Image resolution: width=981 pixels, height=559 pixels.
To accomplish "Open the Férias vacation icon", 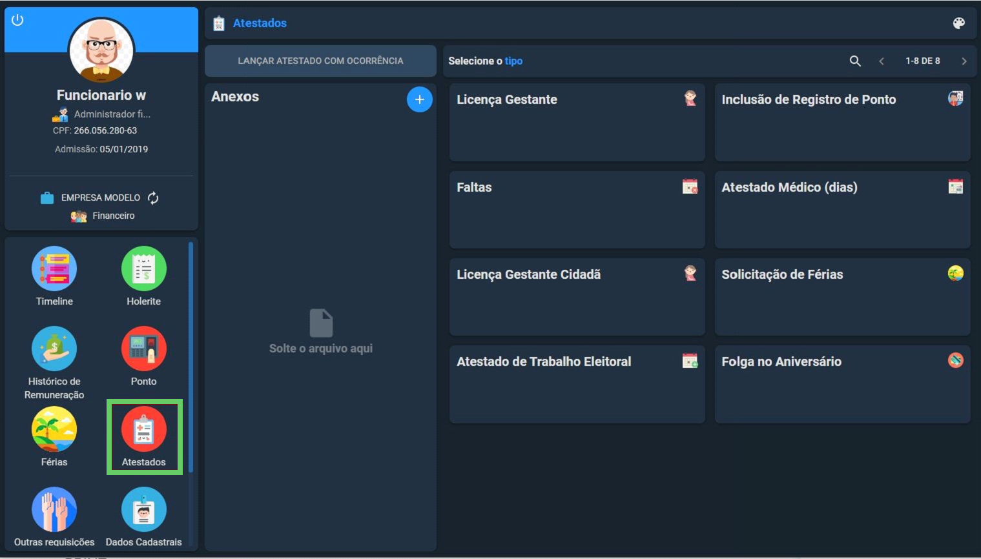I will pyautogui.click(x=54, y=429).
